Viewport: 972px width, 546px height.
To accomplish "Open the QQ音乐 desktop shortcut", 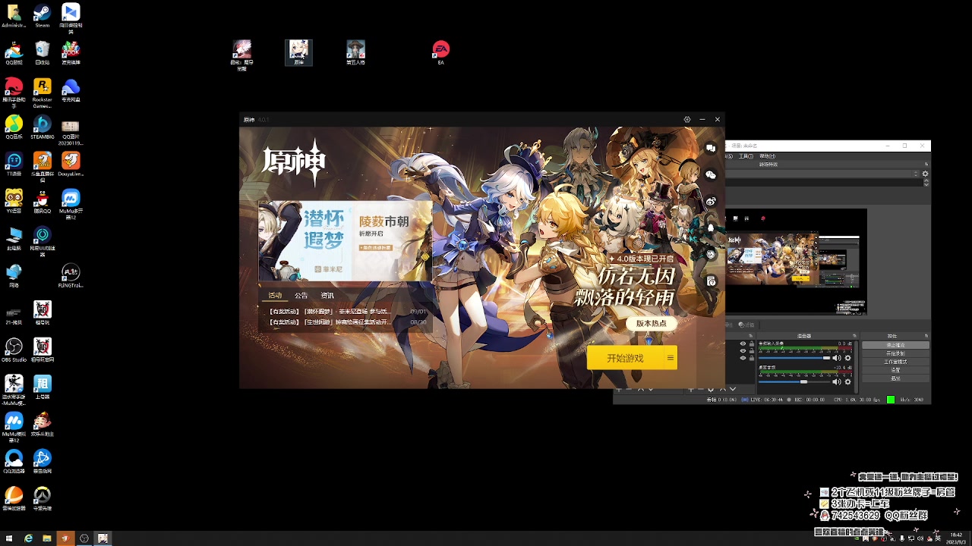I will tap(14, 127).
